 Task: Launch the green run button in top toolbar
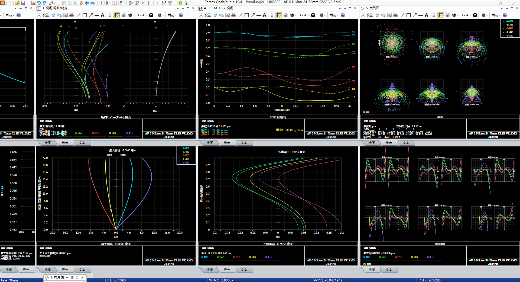[x=180, y=3]
